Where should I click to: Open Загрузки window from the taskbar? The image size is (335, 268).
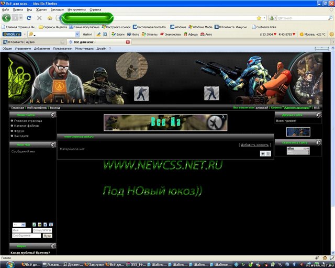[94, 264]
